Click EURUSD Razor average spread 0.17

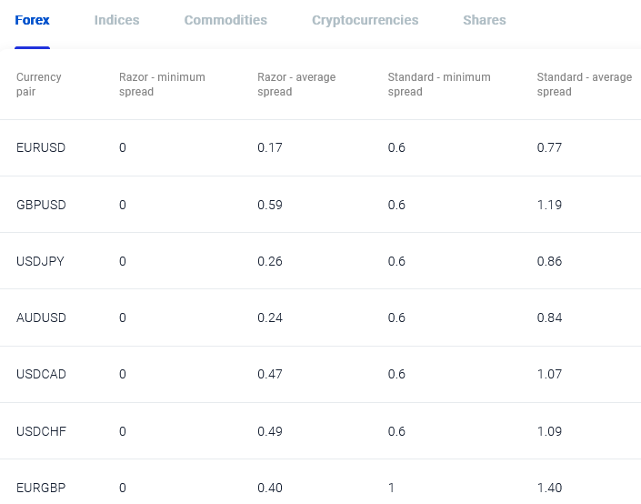[x=270, y=148]
